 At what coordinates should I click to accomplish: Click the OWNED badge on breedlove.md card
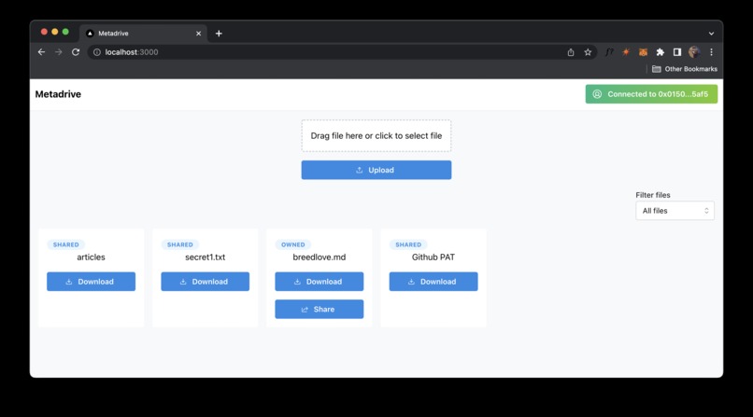click(x=293, y=244)
